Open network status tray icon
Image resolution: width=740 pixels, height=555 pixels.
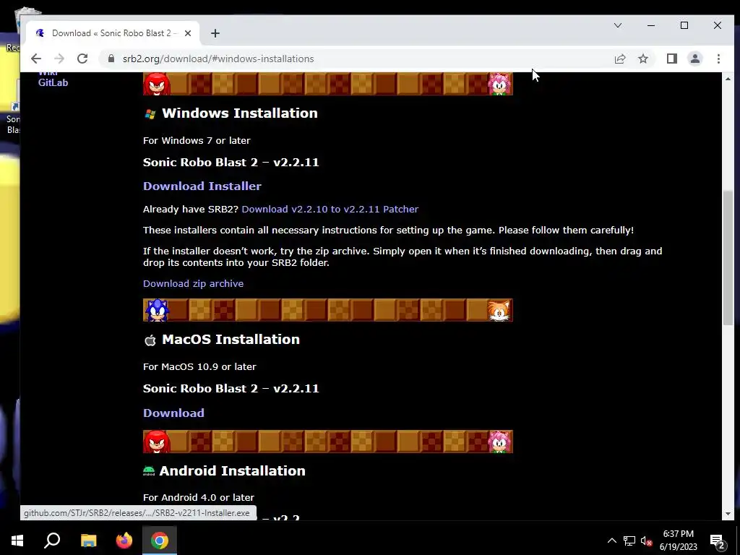(629, 541)
